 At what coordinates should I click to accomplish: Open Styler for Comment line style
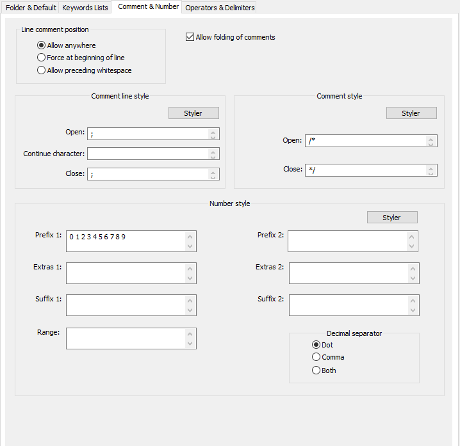[193, 113]
